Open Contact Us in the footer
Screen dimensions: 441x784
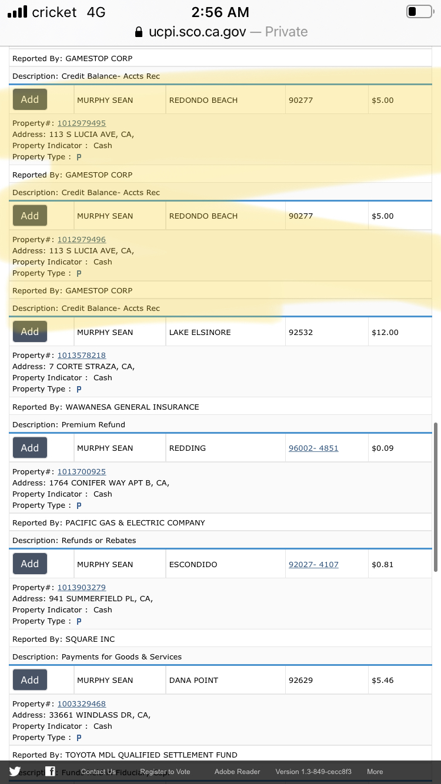pyautogui.click(x=98, y=772)
